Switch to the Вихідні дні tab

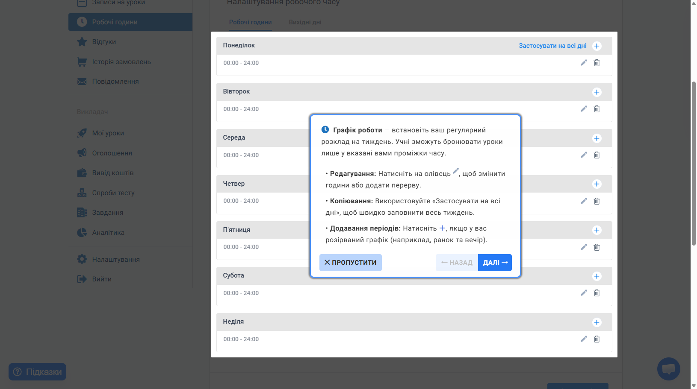point(305,22)
